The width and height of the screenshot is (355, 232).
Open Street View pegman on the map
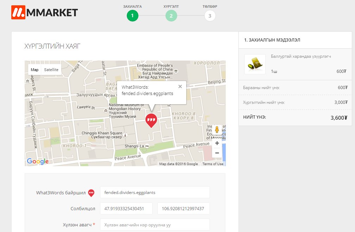pyautogui.click(x=217, y=130)
